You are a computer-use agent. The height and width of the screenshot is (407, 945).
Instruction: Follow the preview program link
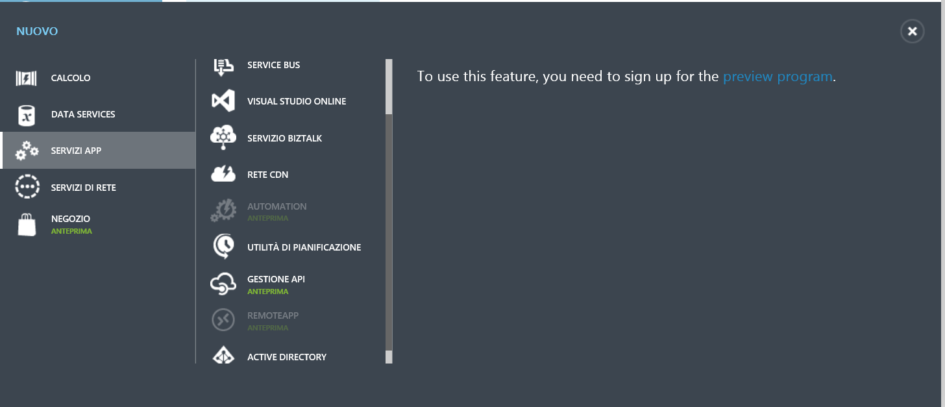click(778, 77)
